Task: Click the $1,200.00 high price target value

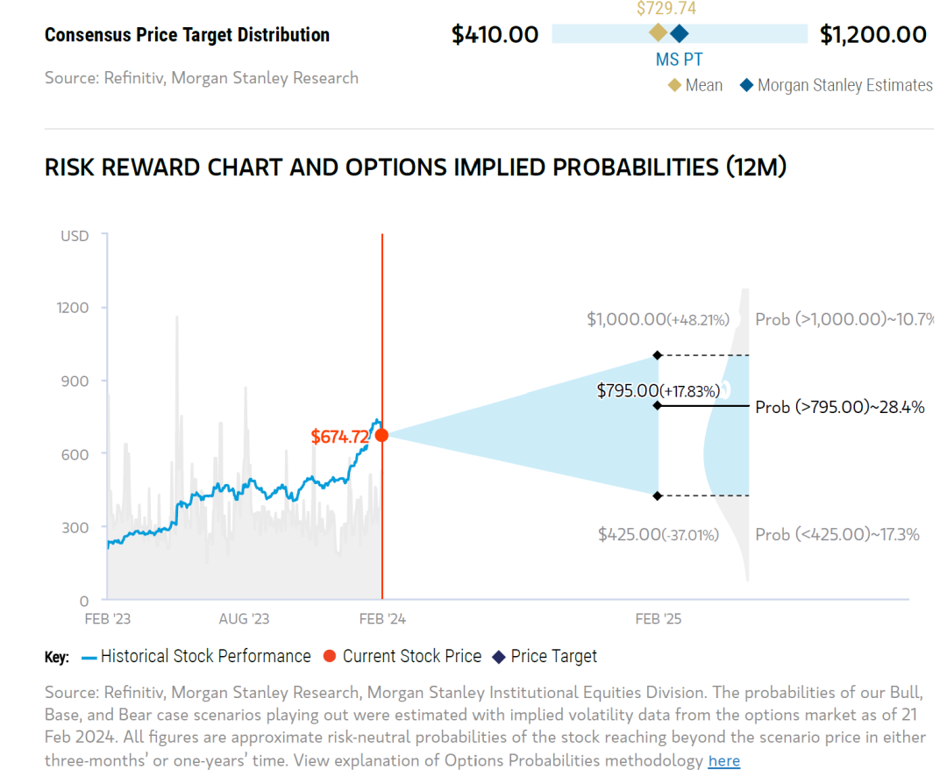Action: [872, 34]
